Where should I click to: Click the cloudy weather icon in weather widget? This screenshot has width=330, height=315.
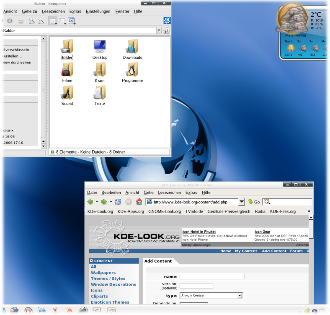(x=293, y=18)
